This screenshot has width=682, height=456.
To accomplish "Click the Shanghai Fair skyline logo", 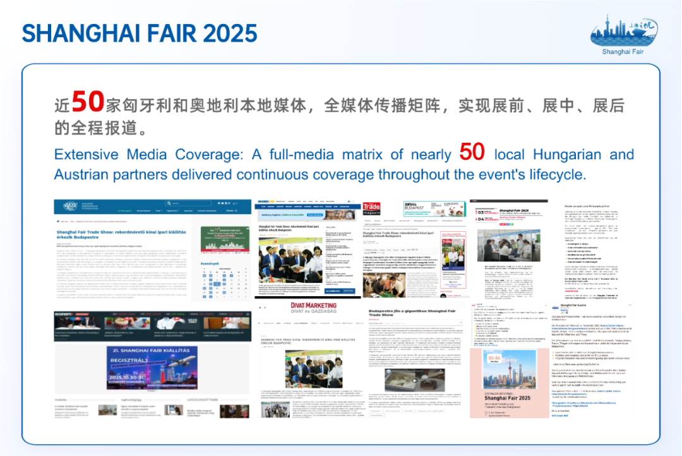I will (623, 33).
